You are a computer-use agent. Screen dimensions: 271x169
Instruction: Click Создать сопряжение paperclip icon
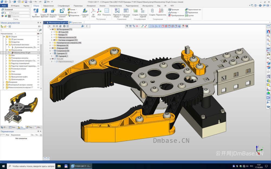click(x=152, y=11)
